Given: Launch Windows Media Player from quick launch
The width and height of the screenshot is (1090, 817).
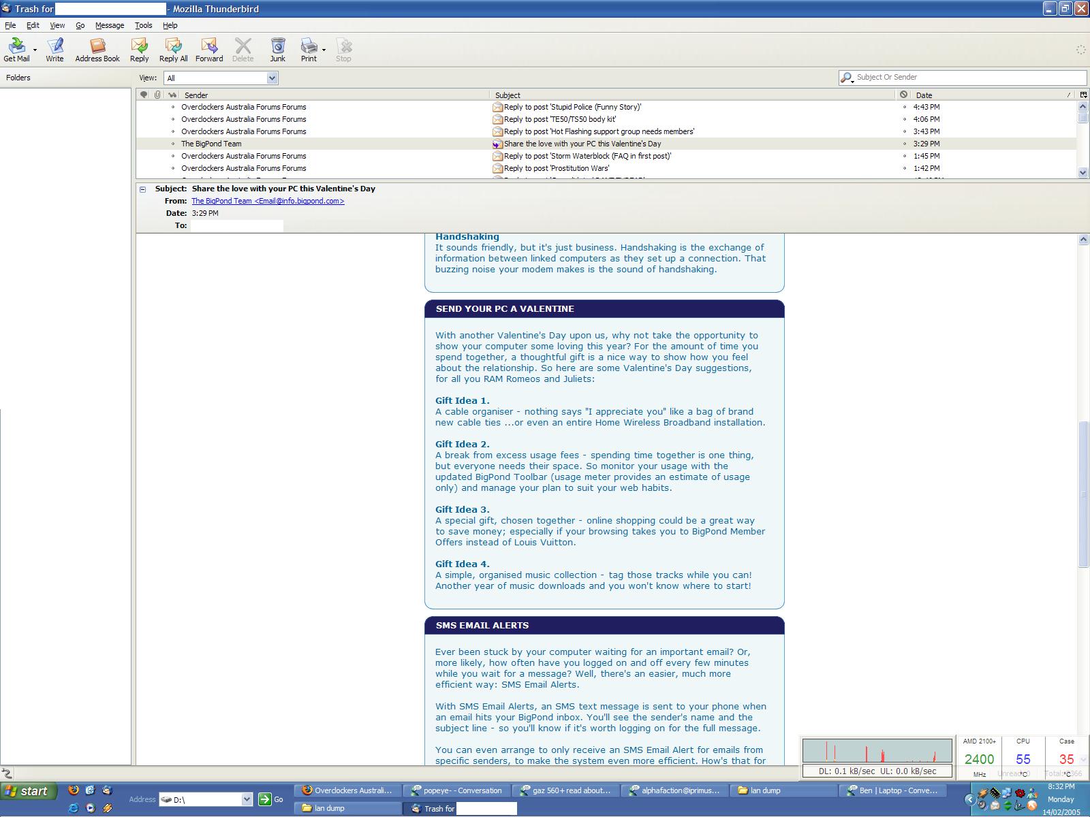Looking at the screenshot, I should coord(90,808).
